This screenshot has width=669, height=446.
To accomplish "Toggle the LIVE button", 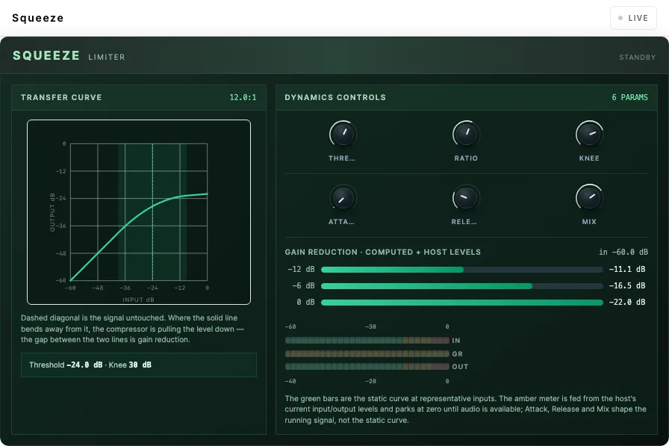I will click(x=633, y=18).
